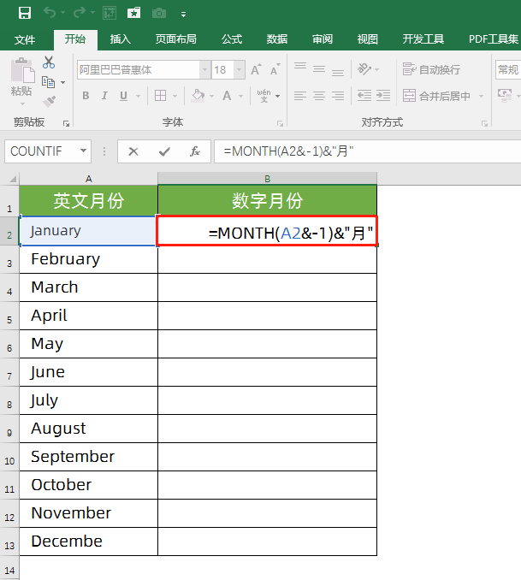Click the Borders icon
521x580 pixels.
[x=160, y=96]
